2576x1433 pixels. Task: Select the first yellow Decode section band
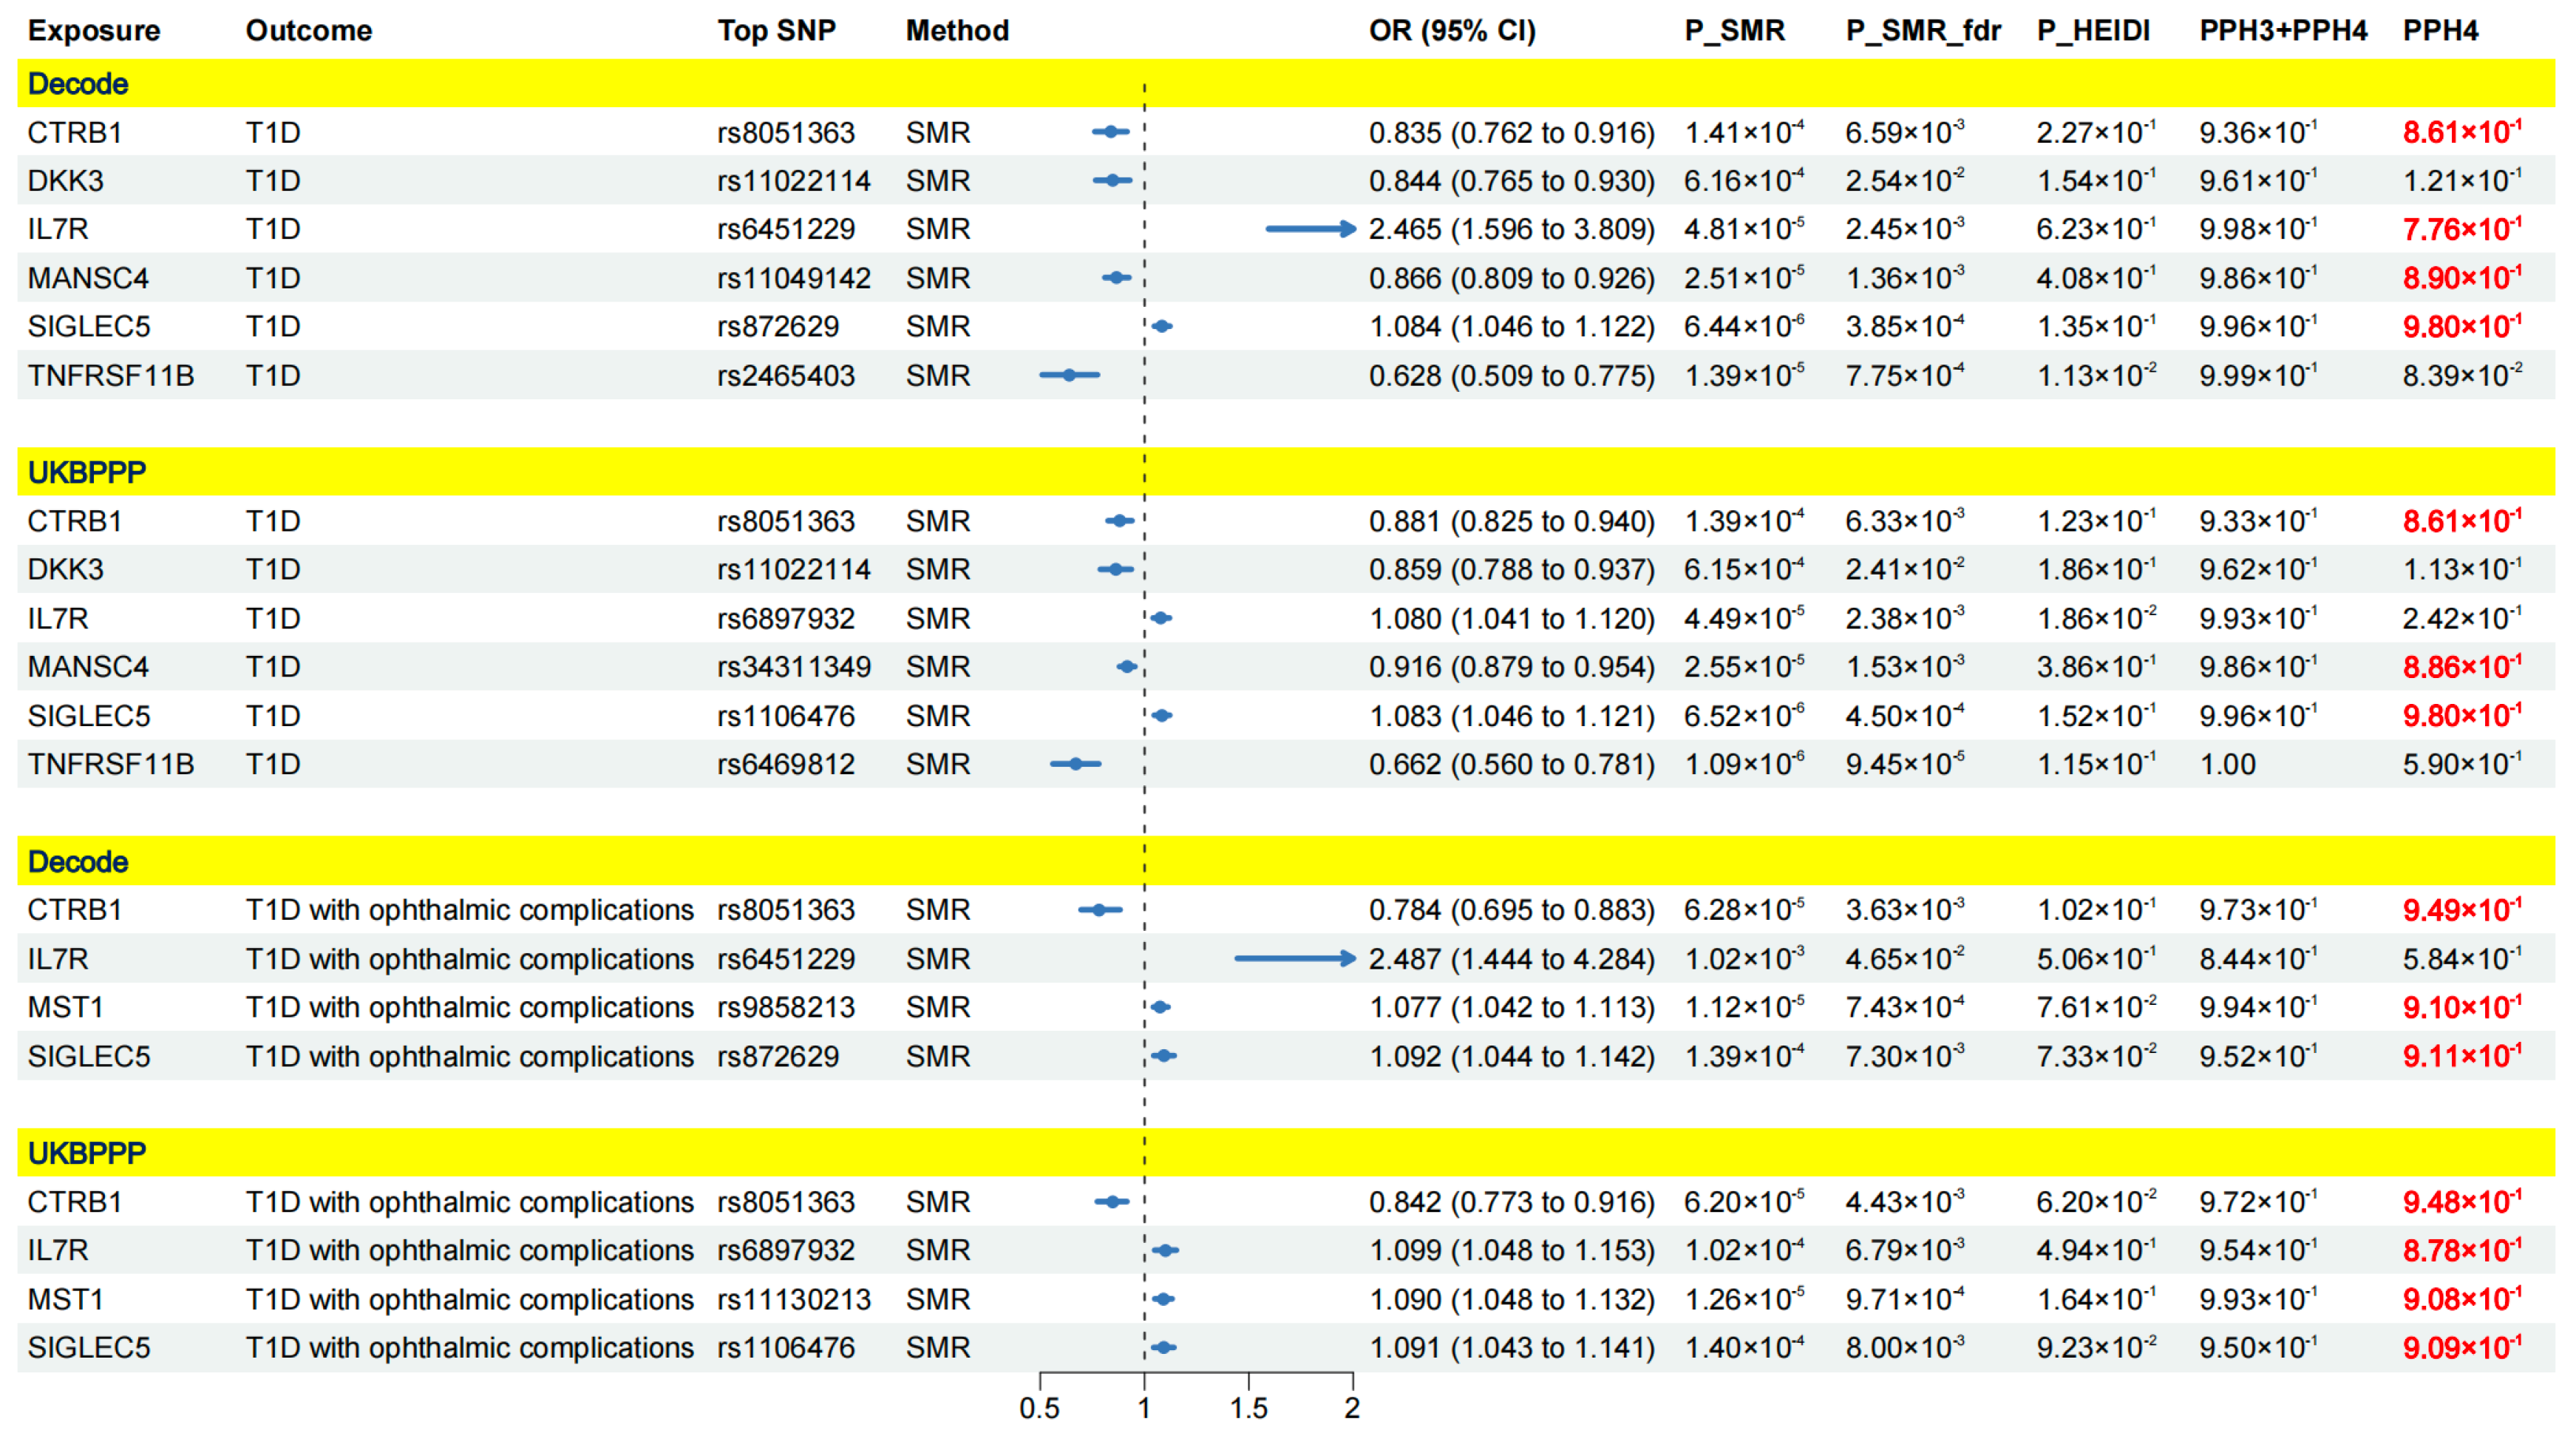pos(1285,84)
